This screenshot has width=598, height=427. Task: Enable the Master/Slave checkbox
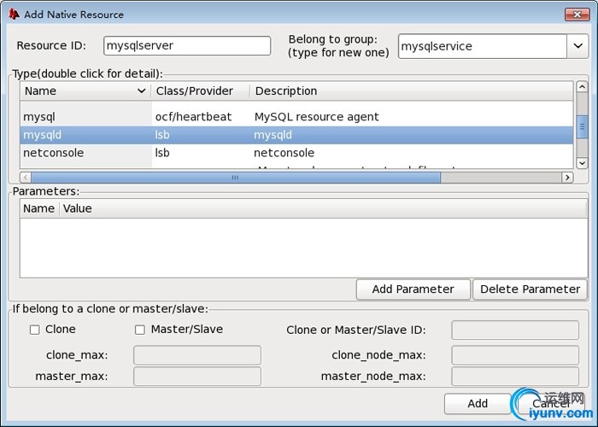pos(140,330)
